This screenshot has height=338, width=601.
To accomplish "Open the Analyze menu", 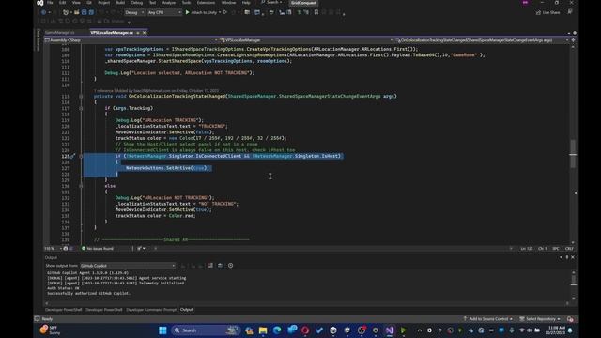I will click(169, 3).
